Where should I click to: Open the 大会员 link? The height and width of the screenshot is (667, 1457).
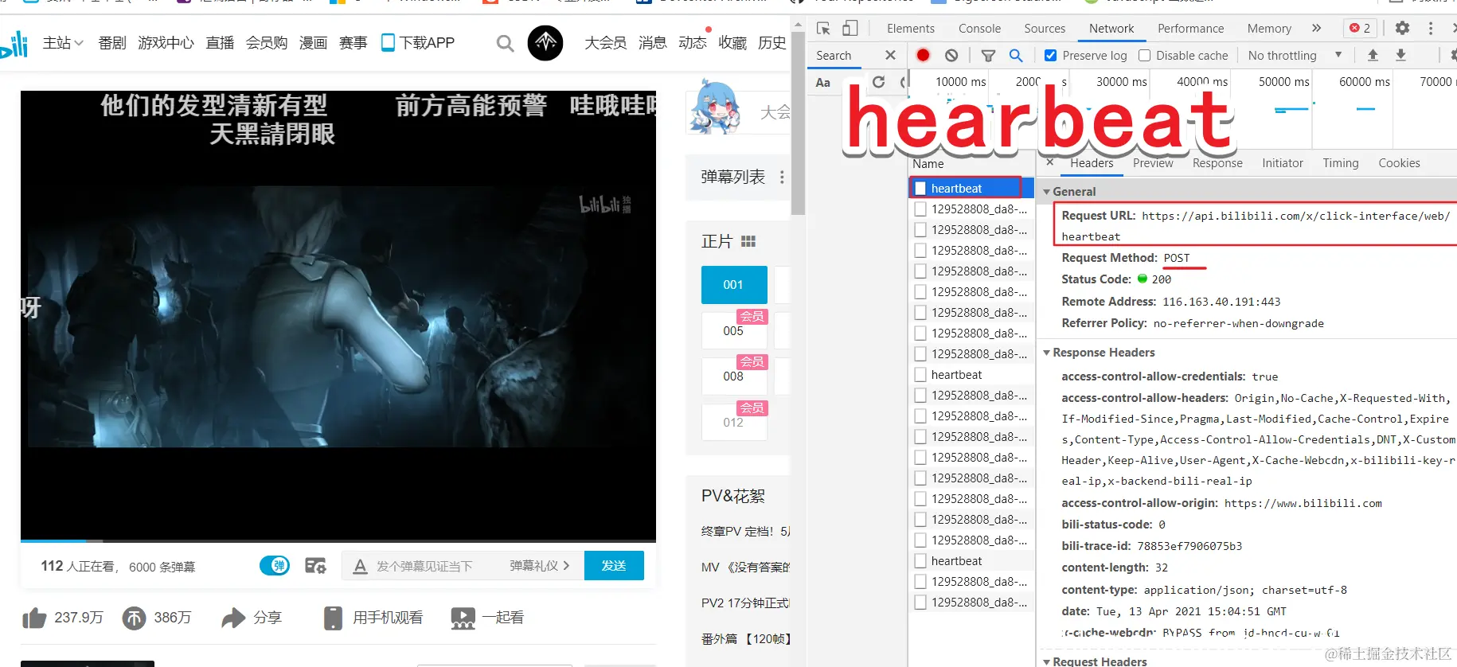(605, 43)
